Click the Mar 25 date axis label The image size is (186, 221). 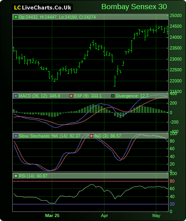pos(52,215)
